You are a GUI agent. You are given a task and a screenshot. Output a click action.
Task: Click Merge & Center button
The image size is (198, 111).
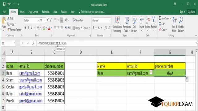(x=80, y=28)
